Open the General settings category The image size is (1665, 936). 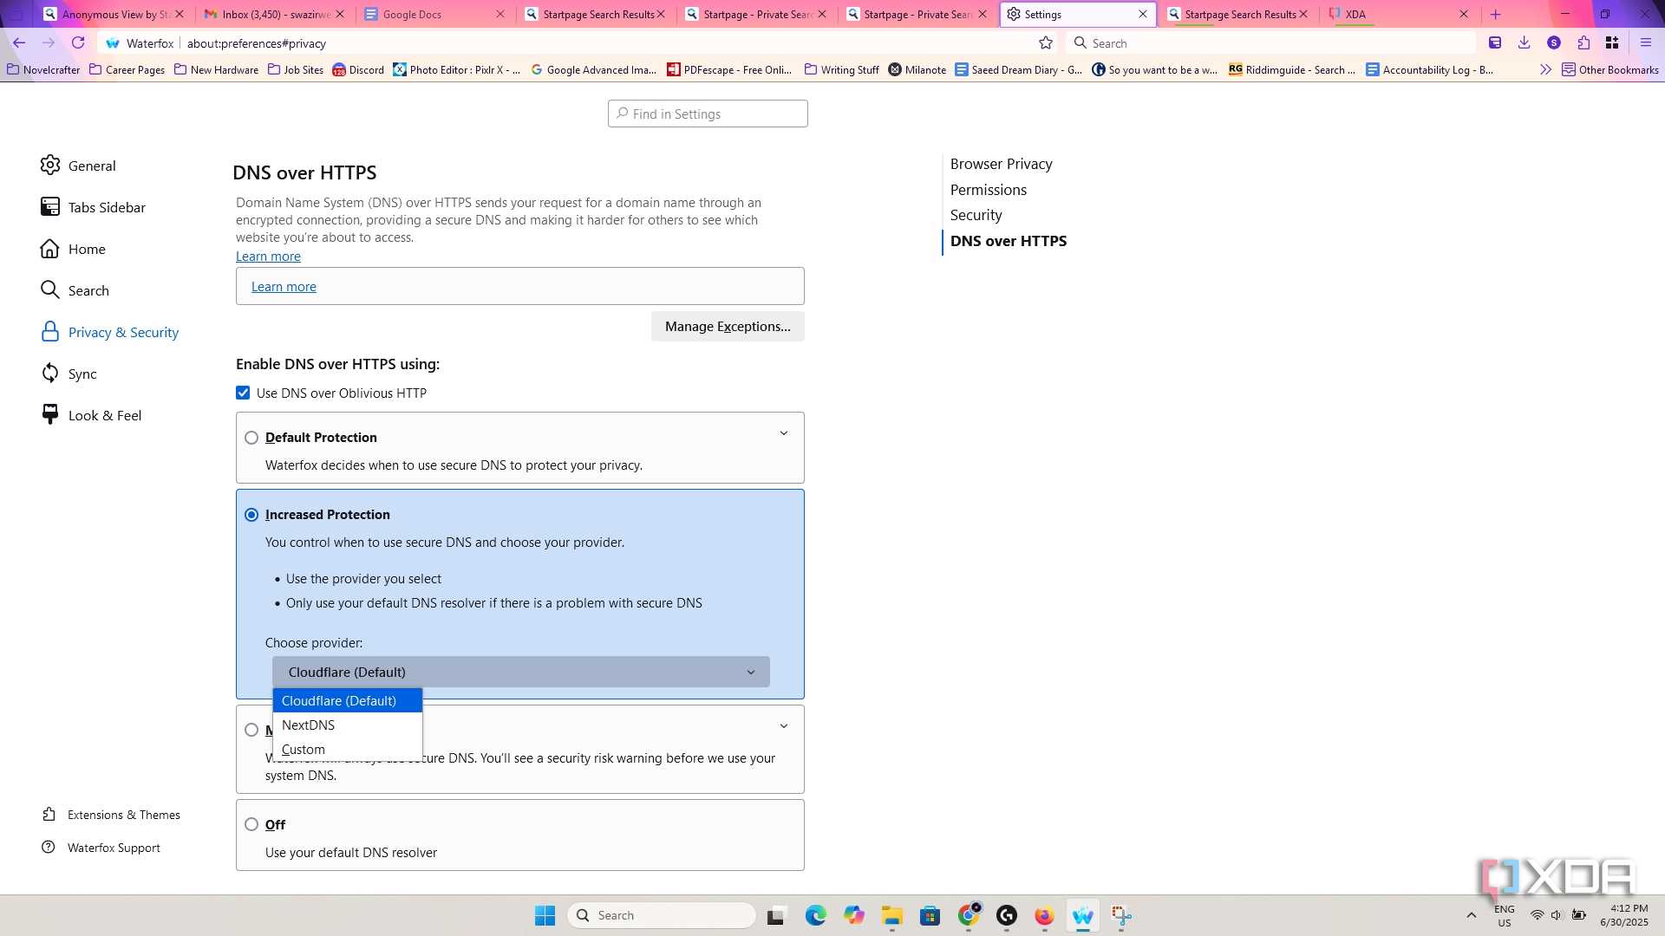click(x=78, y=166)
